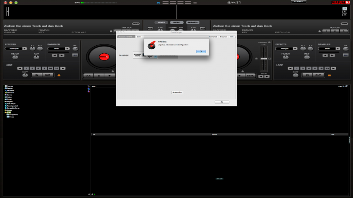Set left deck loop length to 4

[38, 68]
